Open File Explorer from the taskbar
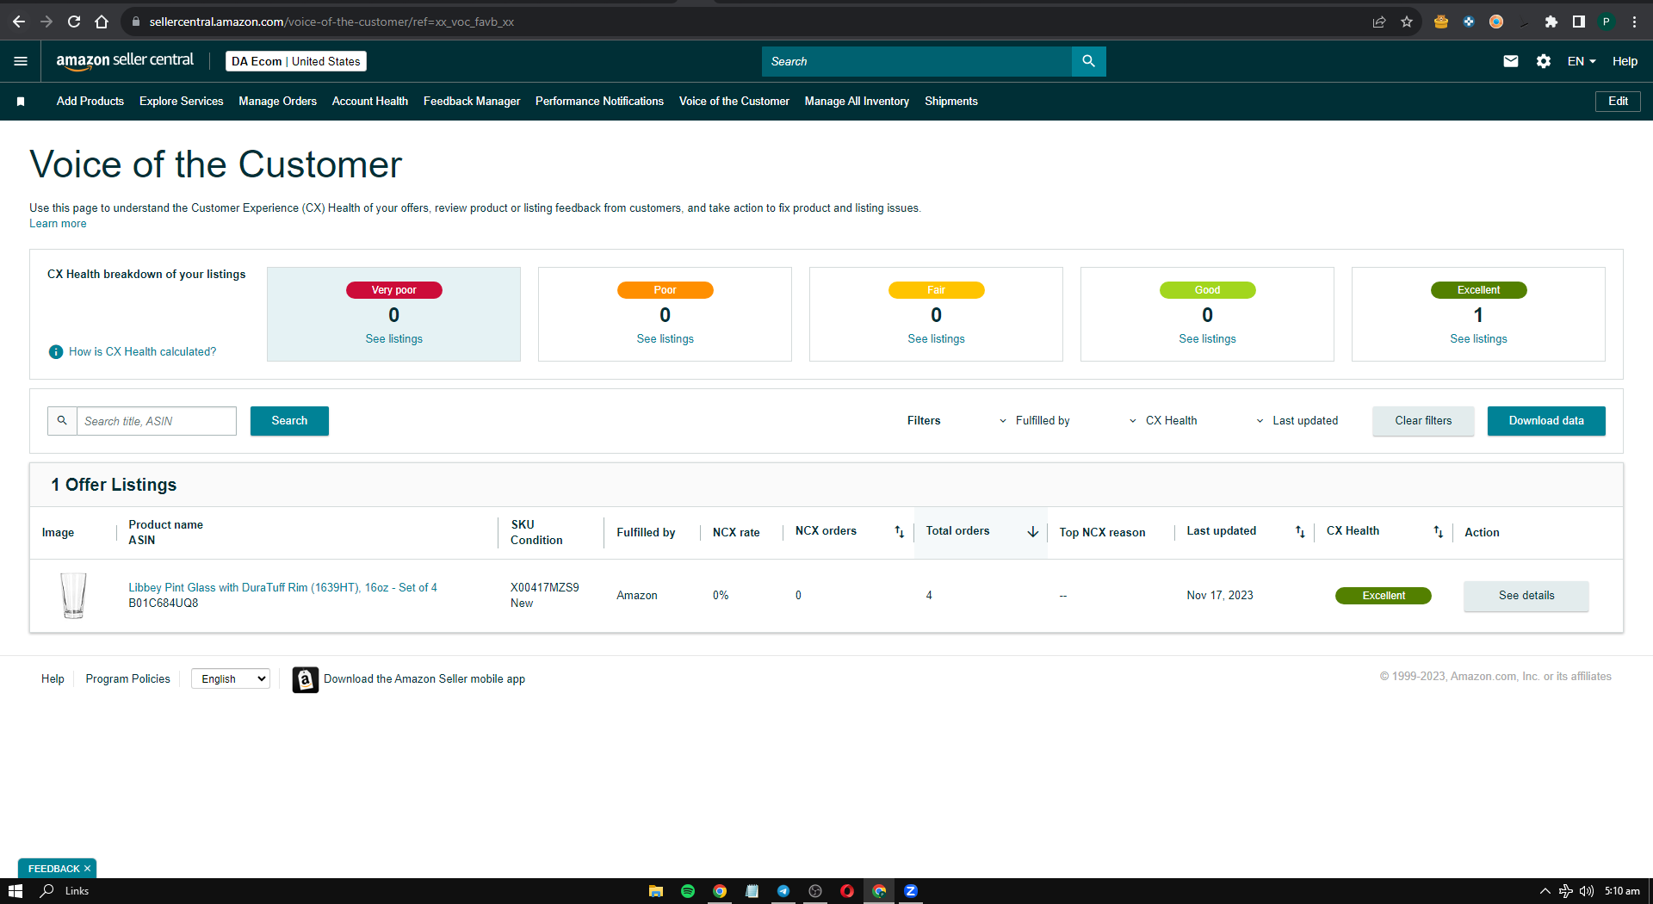Viewport: 1653px width, 904px height. click(x=656, y=891)
